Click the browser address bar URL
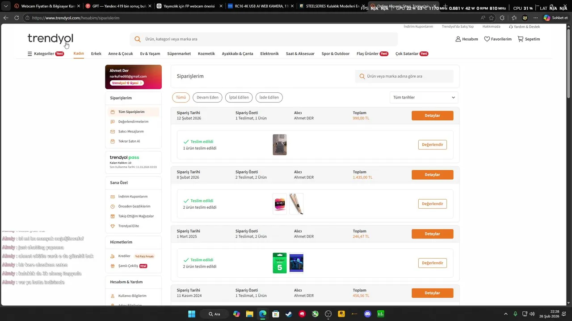This screenshot has width=572, height=321. (x=76, y=18)
